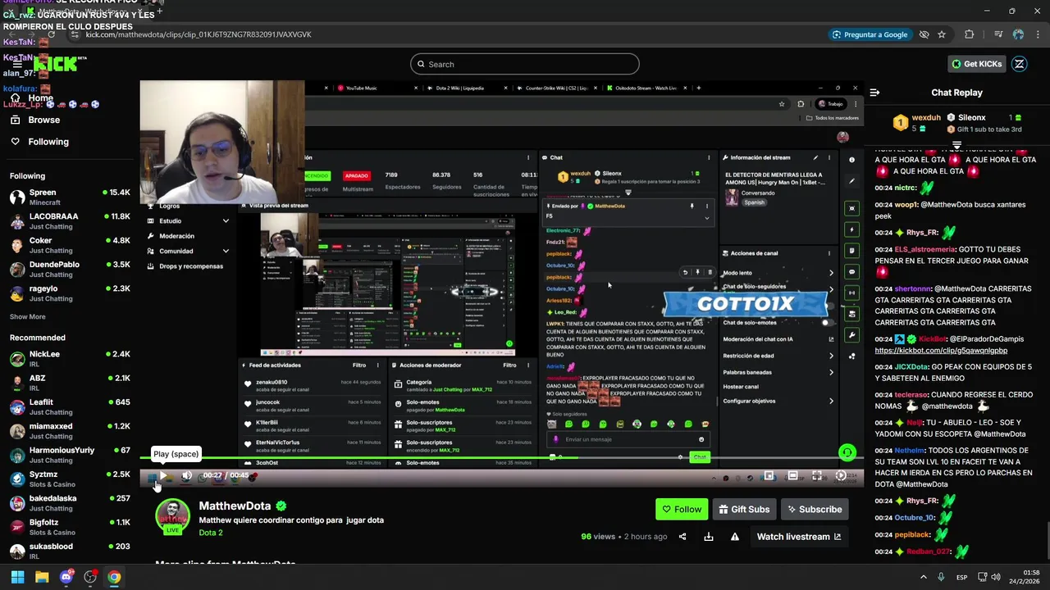This screenshot has width=1050, height=590.
Task: Open Watch livestream link
Action: [x=799, y=537]
